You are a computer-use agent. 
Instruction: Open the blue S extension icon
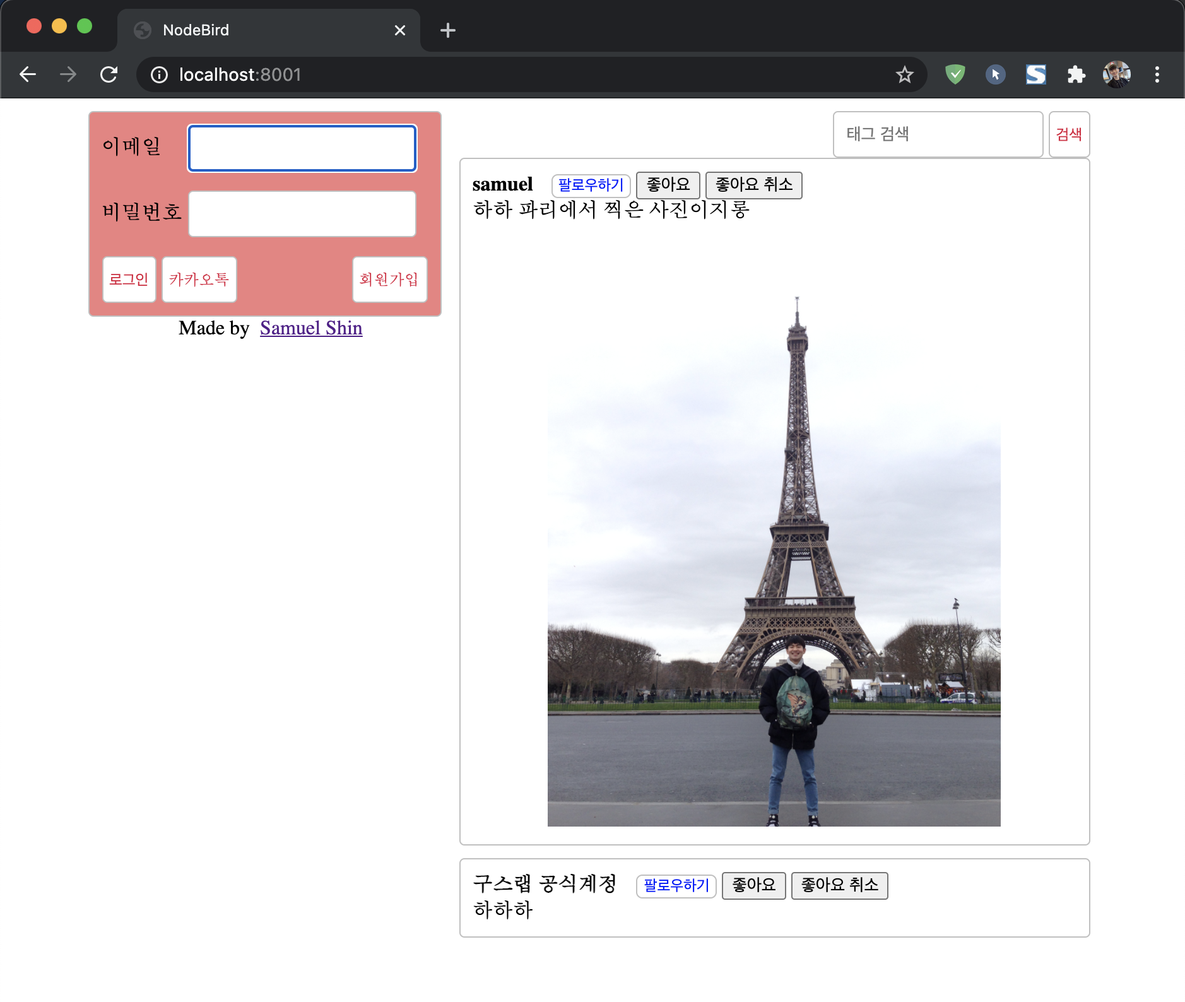1035,74
